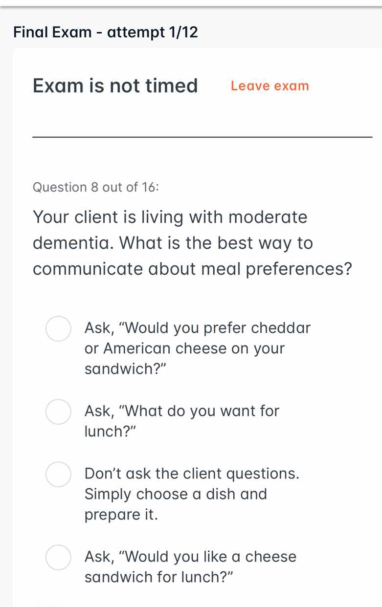Image resolution: width=382 pixels, height=607 pixels.
Task: Click the divider line below "Exam is not timed"
Action: click(202, 137)
